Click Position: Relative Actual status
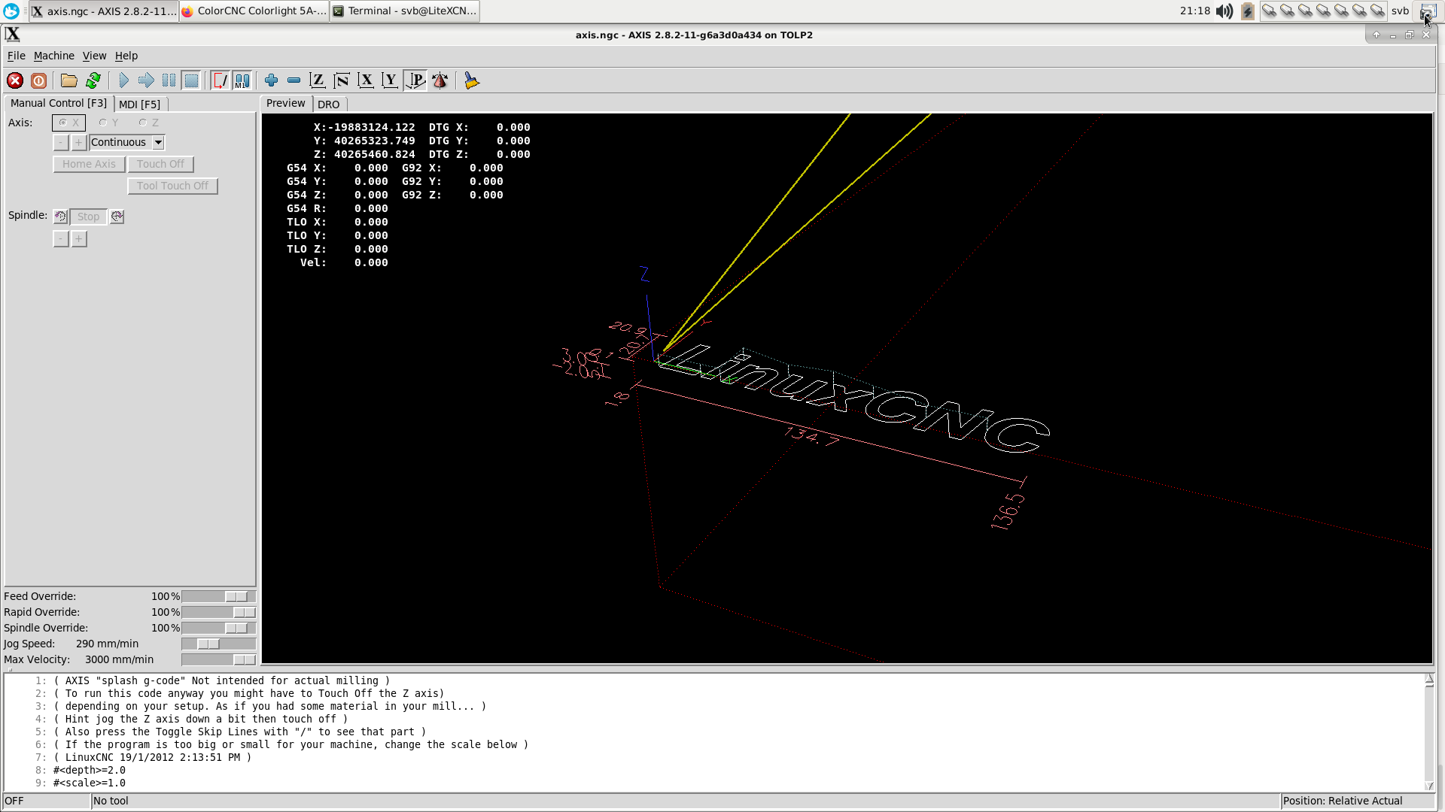Screen dimensions: 1445x812 point(1343,801)
